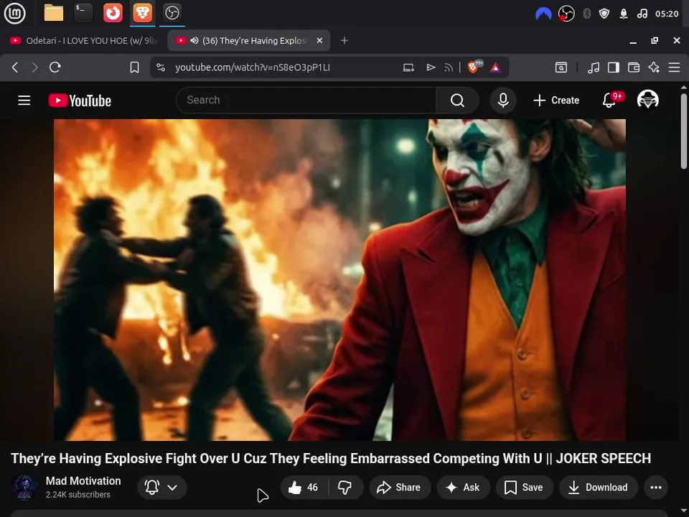The width and height of the screenshot is (689, 517).
Task: Click the Joker video player
Action: coord(339,279)
